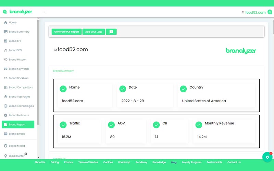This screenshot has width=274, height=171.
Task: Open Loyalty Program footer link
Action: tap(192, 162)
